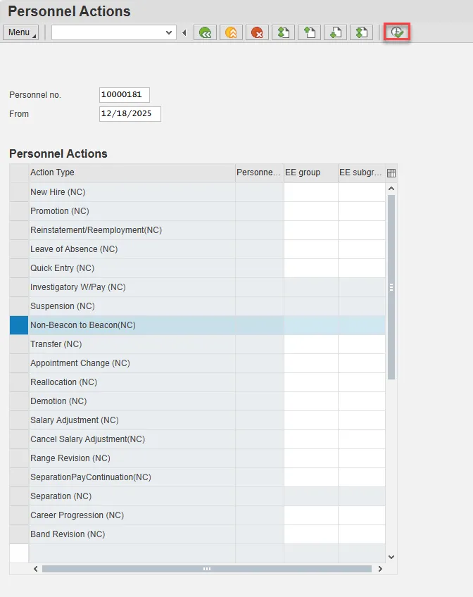
Task: Click the Action Type column header
Action: [x=131, y=172]
